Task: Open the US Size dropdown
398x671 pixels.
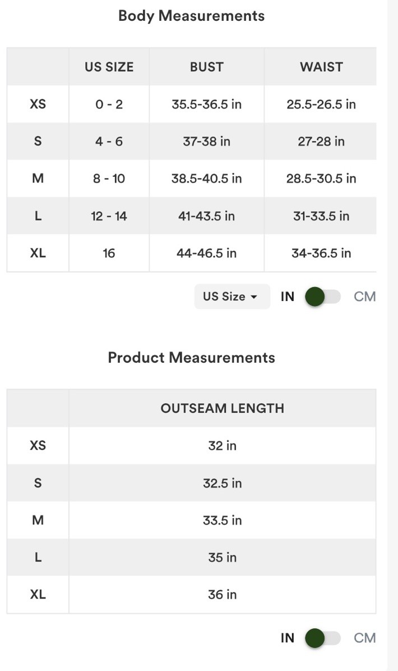Action: click(x=232, y=296)
